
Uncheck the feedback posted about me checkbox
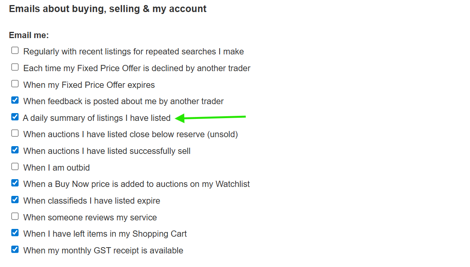point(15,100)
